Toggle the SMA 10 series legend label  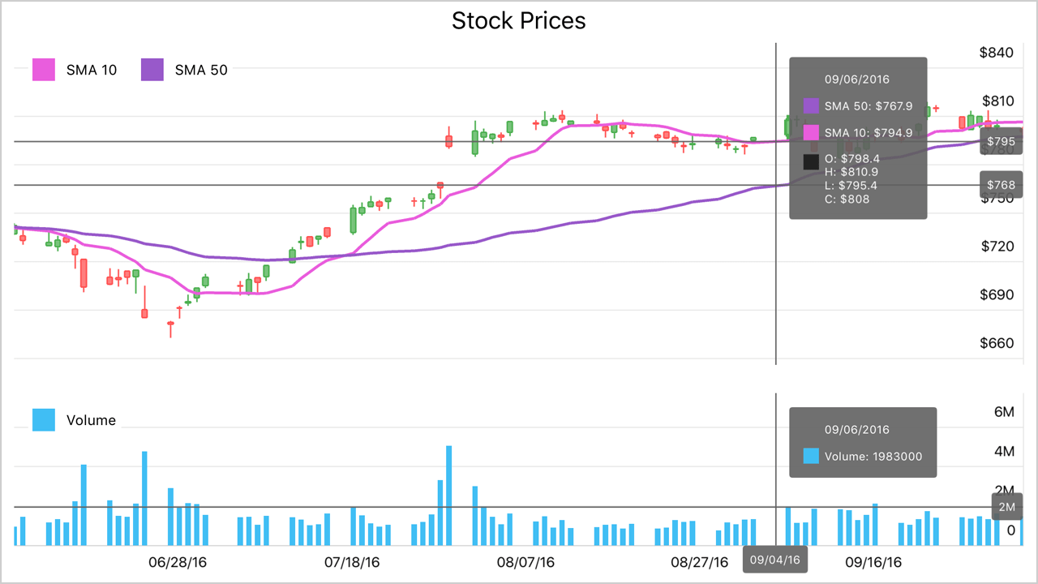[92, 70]
